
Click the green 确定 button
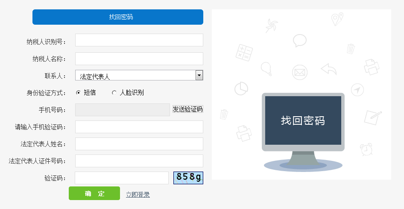[x=94, y=193]
